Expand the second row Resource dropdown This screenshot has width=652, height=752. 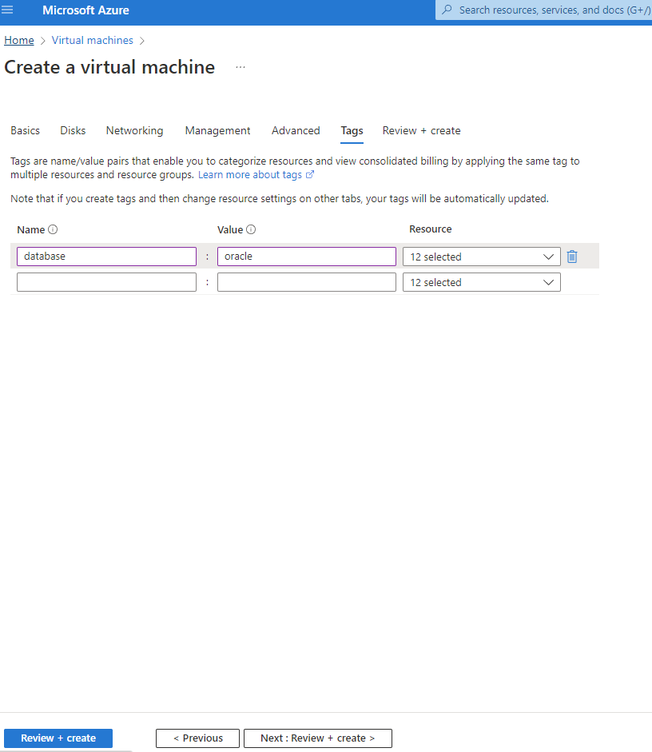pos(481,282)
